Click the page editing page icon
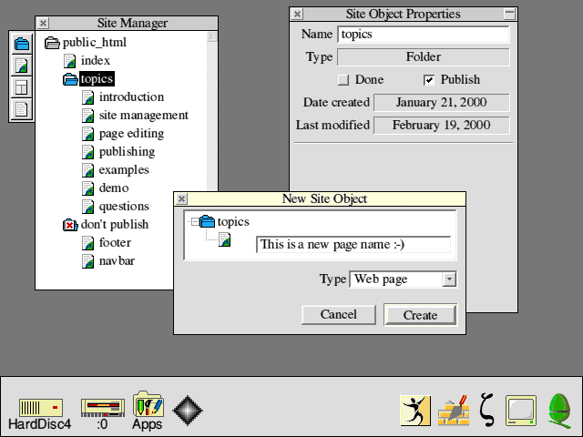 coord(88,134)
